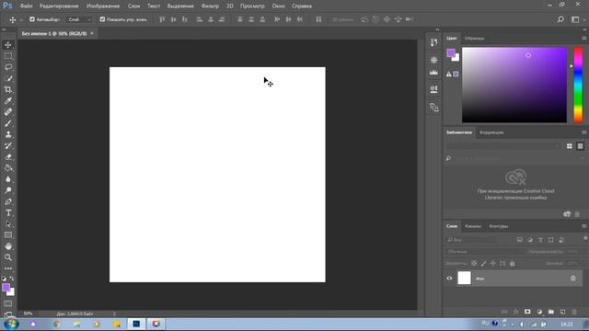Open the Layers panel flyout menu
The height and width of the screenshot is (331, 589).
[584, 226]
